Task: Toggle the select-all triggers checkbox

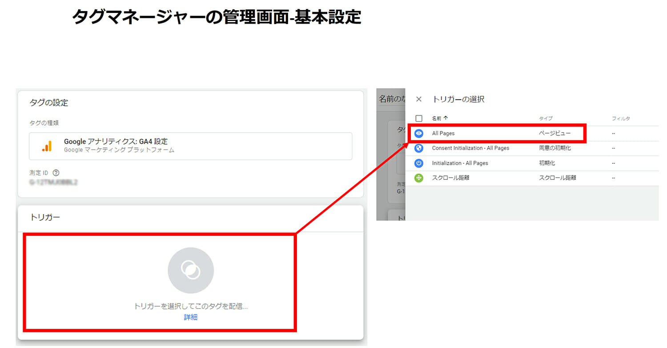Action: [x=418, y=118]
